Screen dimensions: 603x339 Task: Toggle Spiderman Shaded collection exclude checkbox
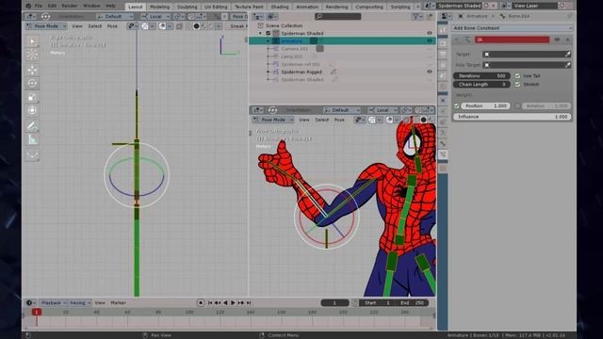[x=269, y=33]
